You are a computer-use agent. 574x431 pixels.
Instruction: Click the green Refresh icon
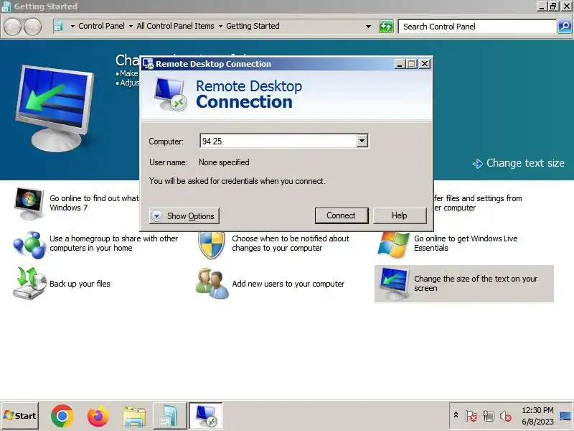coord(386,27)
